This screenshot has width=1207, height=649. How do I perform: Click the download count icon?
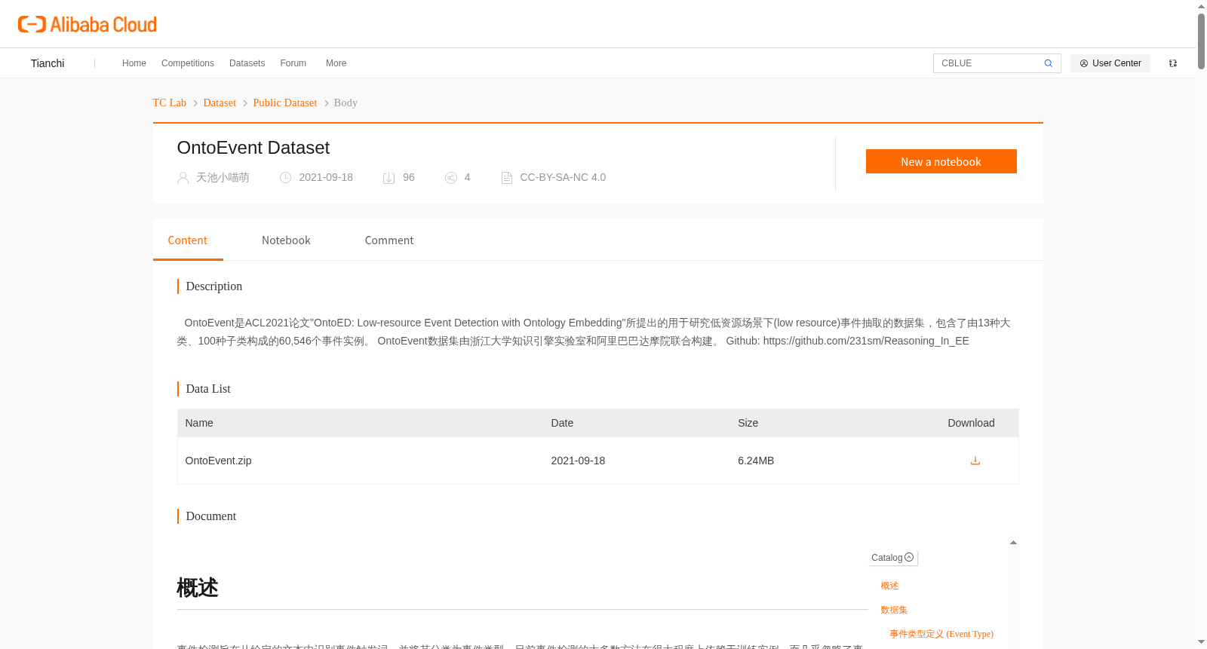(x=389, y=178)
